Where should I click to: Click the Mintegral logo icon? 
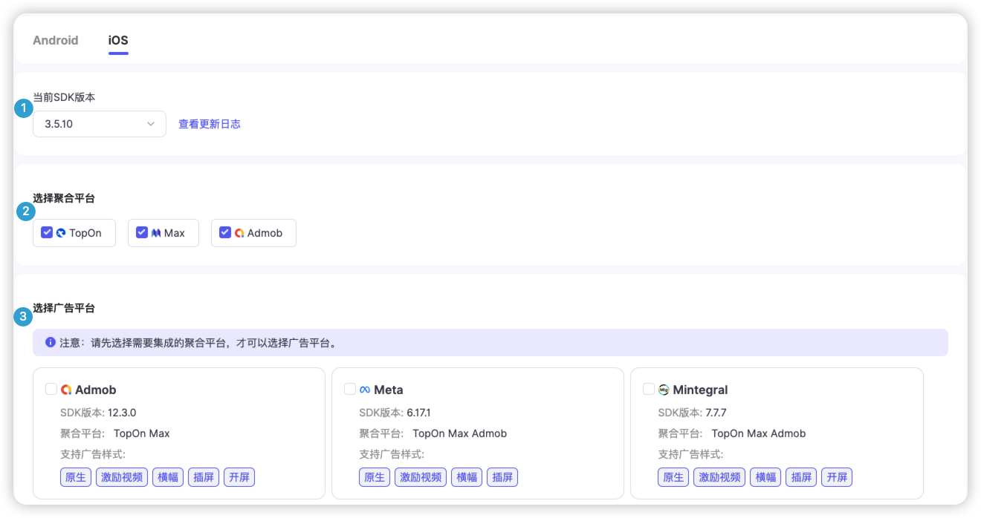[x=664, y=390]
